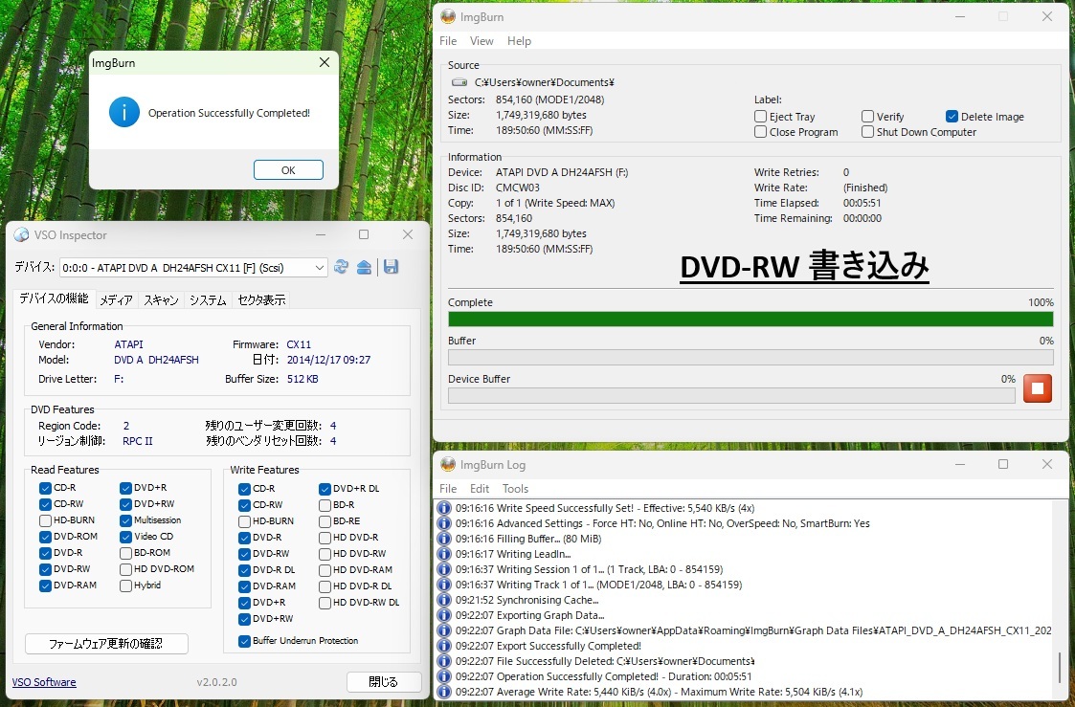
Task: Click info icon of 'Synchronising Cache' log row
Action: tap(444, 600)
